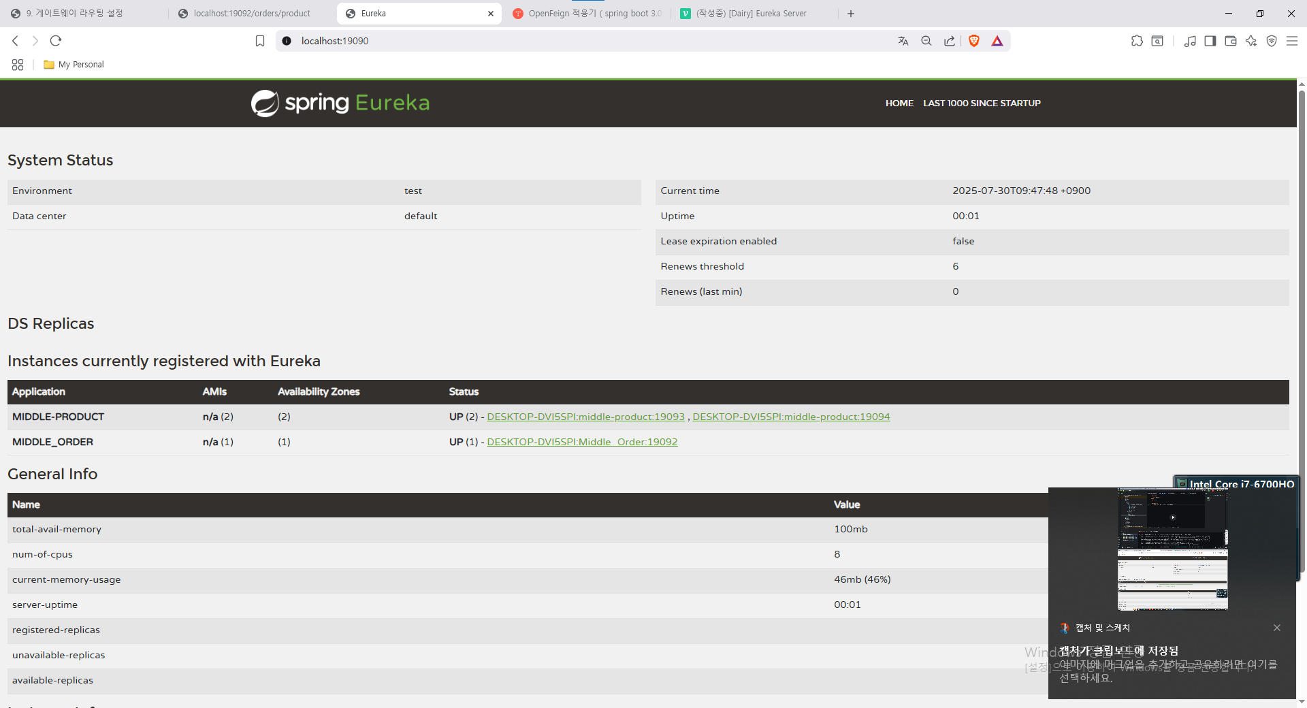Click the Renews threshold row label

[702, 266]
